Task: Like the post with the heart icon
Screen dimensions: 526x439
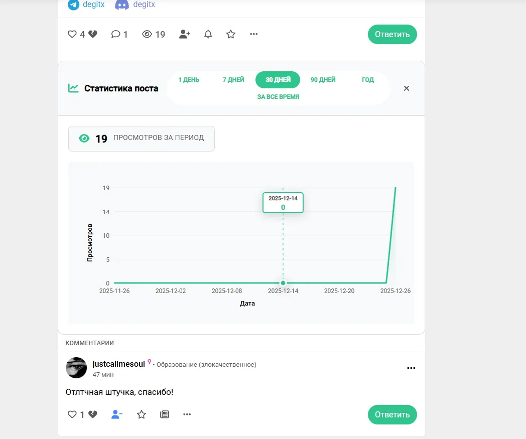Action: (72, 34)
